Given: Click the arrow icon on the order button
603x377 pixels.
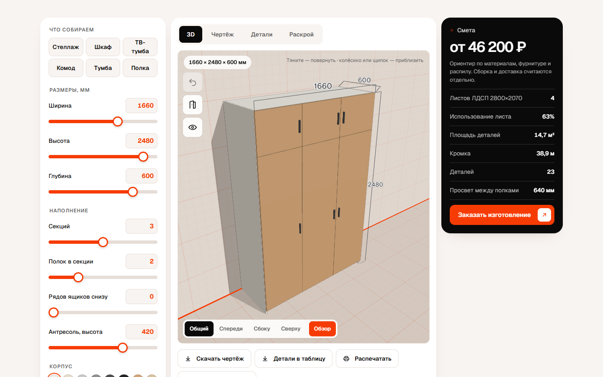Looking at the screenshot, I should pyautogui.click(x=544, y=215).
